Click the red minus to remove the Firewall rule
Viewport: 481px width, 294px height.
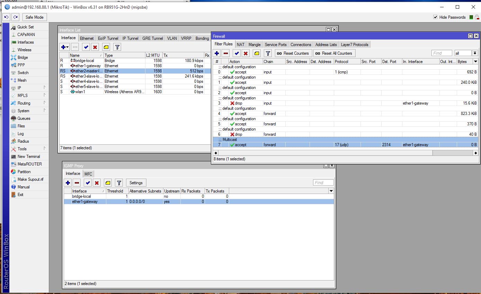click(226, 53)
